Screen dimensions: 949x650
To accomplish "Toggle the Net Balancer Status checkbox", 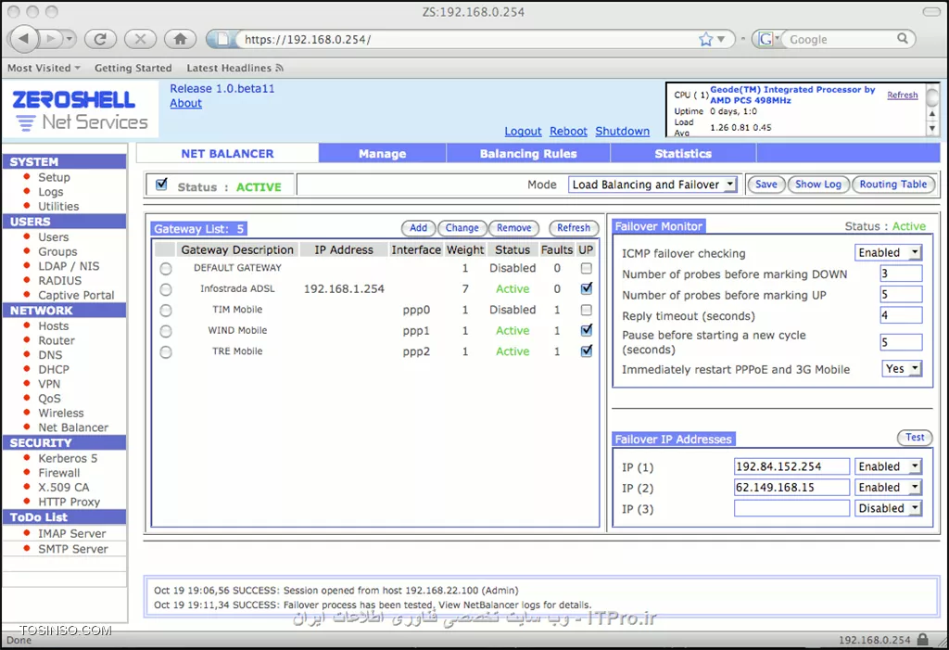I will click(x=161, y=185).
